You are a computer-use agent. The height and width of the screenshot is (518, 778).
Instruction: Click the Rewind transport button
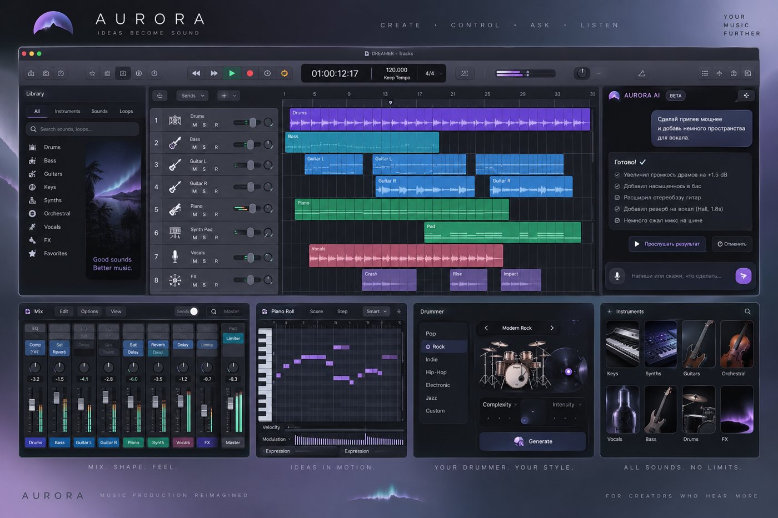click(x=196, y=73)
